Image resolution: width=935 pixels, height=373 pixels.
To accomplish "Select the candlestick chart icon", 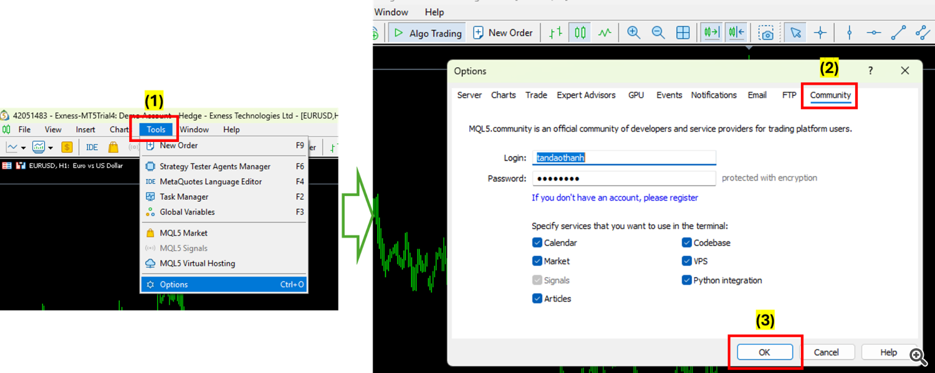I will coord(580,33).
